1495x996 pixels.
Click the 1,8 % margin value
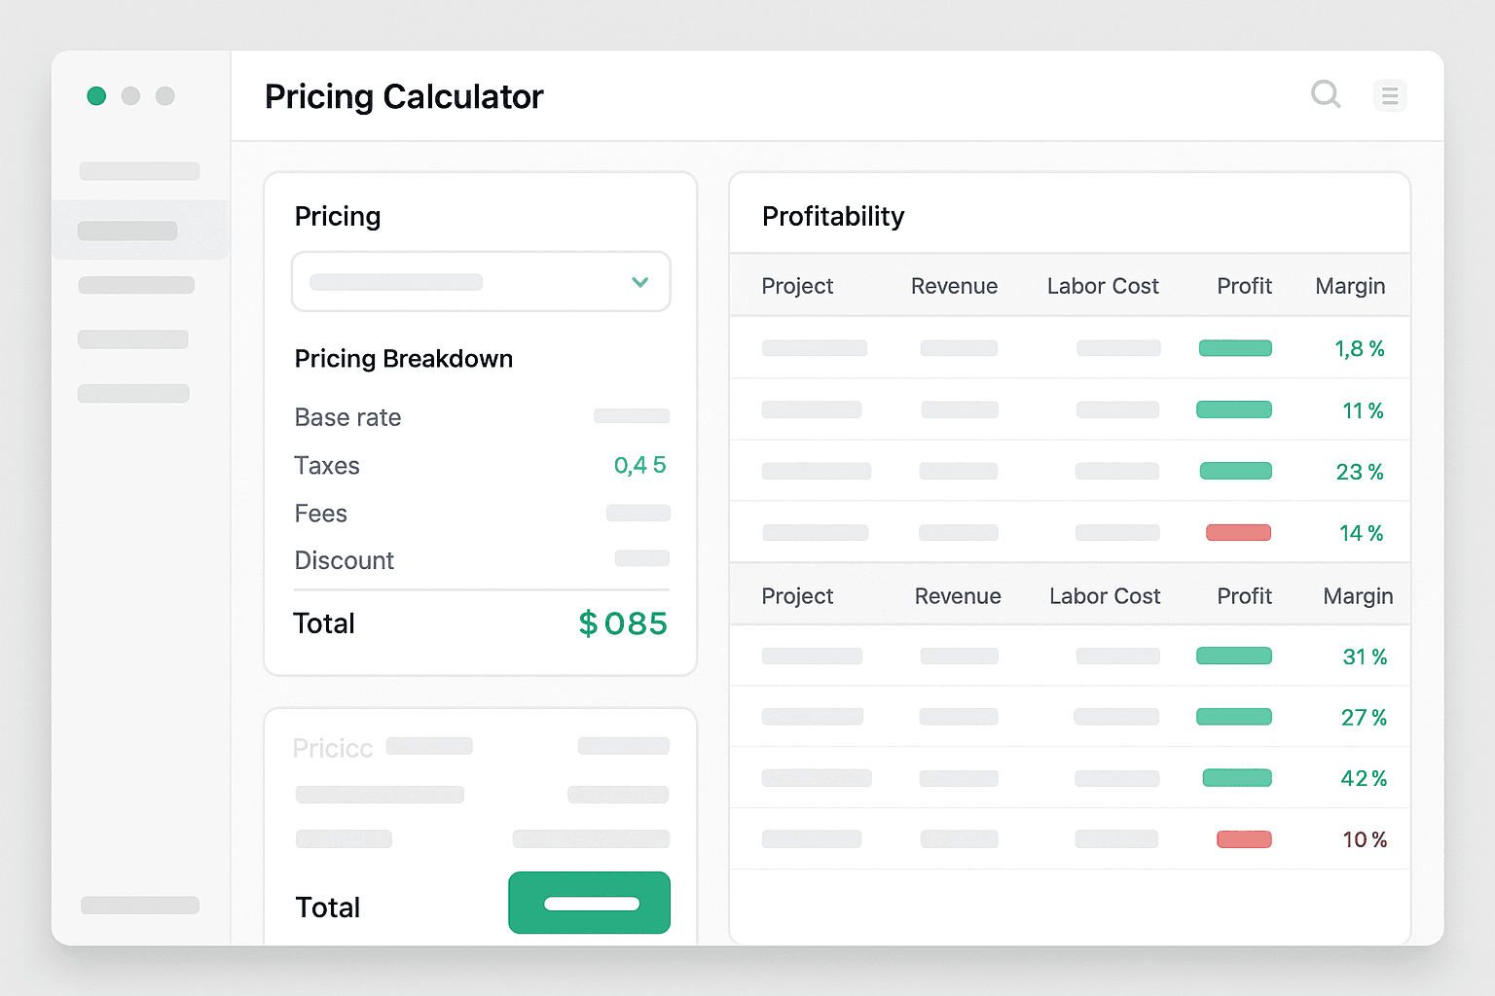pyautogui.click(x=1359, y=348)
